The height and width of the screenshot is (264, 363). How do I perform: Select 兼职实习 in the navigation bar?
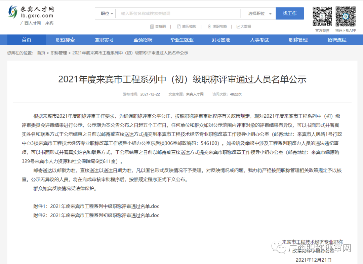(104, 40)
